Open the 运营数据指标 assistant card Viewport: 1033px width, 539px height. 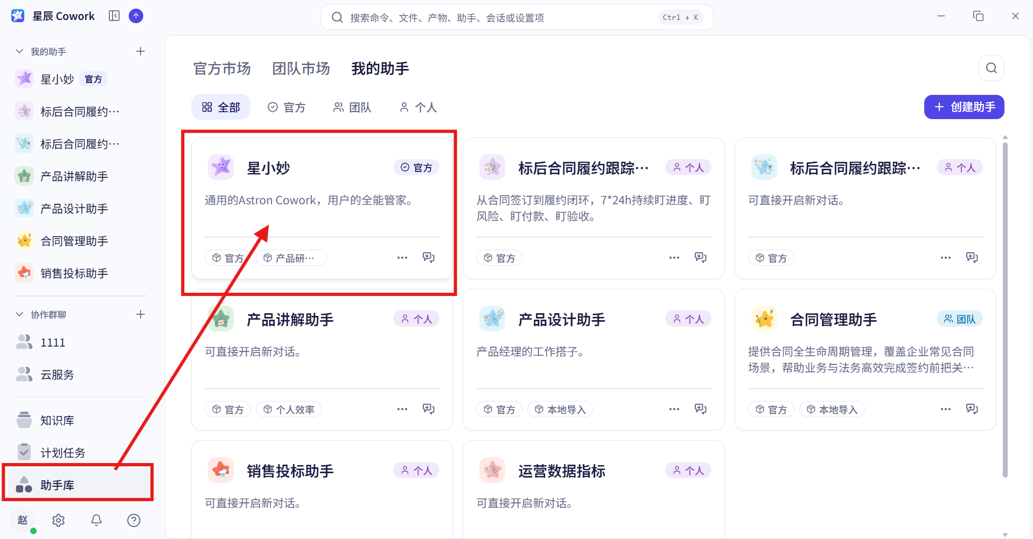coord(594,489)
